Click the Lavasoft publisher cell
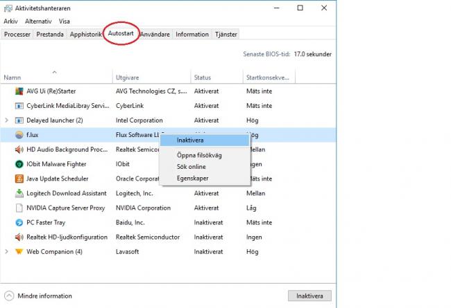Screen dimensions: 451x308 (x=128, y=252)
